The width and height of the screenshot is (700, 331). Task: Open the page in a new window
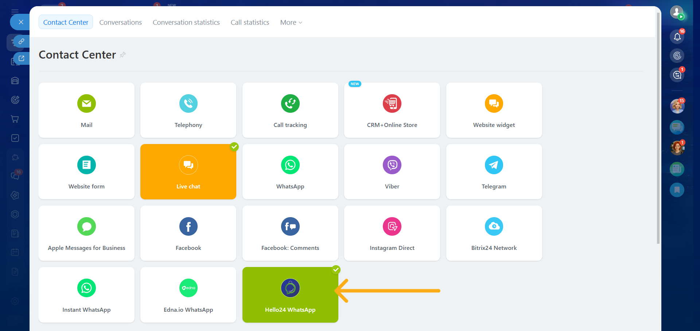[22, 58]
